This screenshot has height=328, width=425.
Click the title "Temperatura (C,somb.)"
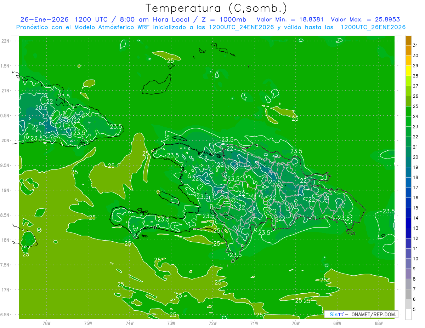point(216,8)
